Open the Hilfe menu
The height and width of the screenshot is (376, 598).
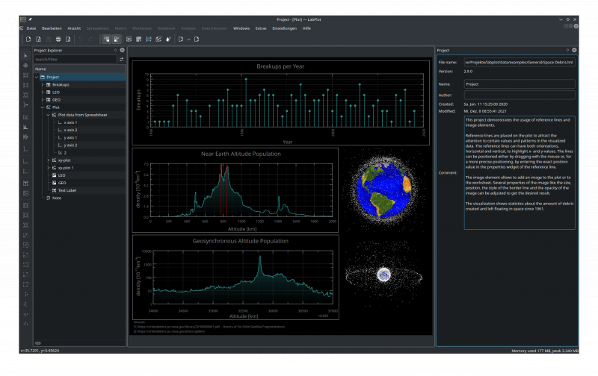(x=306, y=28)
